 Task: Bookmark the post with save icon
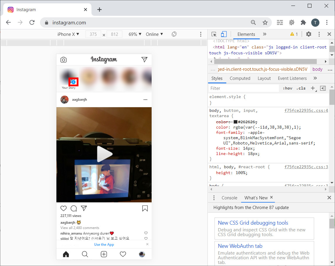(x=145, y=208)
